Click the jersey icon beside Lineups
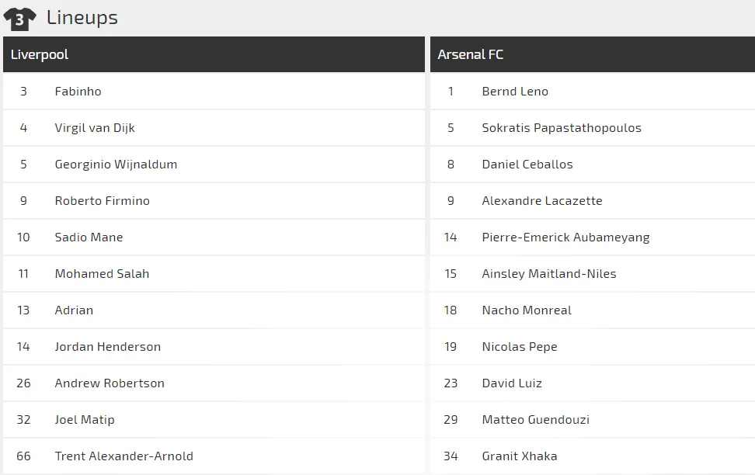 pyautogui.click(x=19, y=19)
